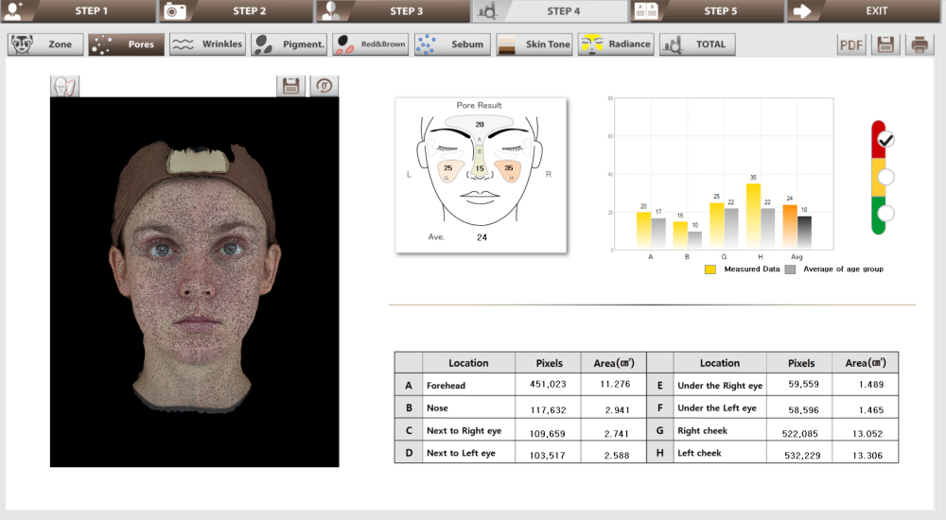Export the report as PDF
Screen dimensions: 946x520
[852, 44]
